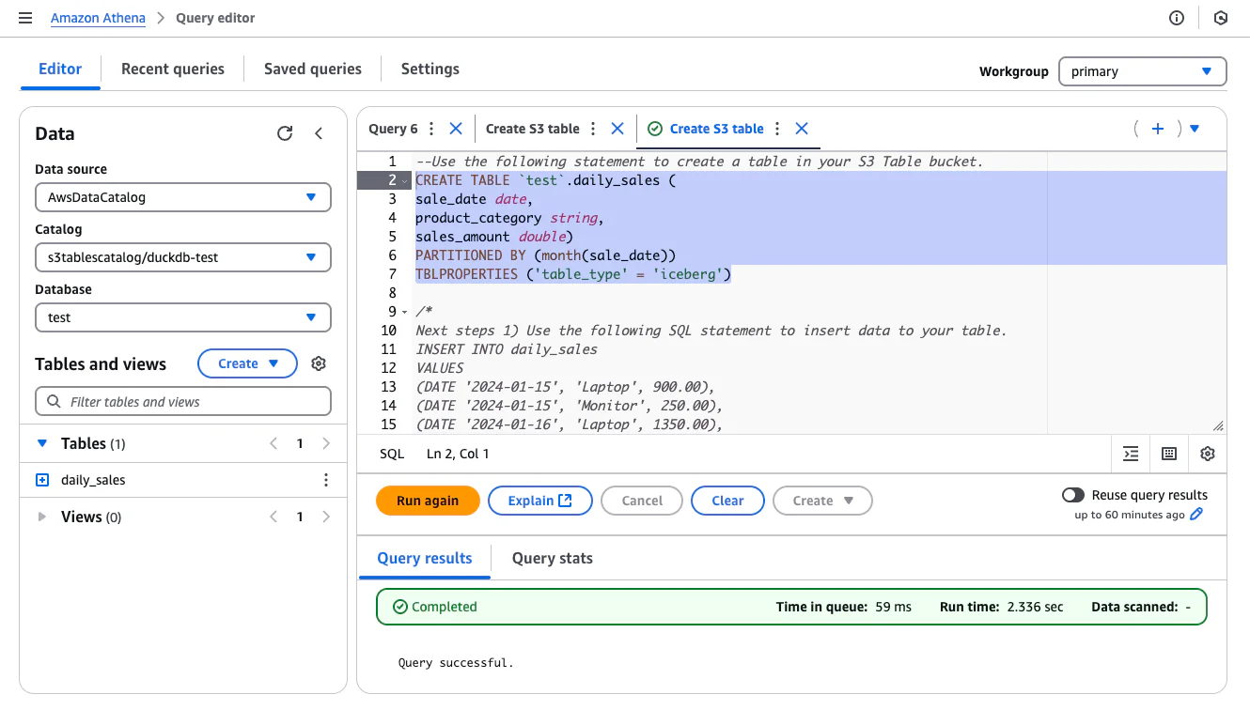Viewport: 1250px width, 710px height.
Task: Collapse the Tables section
Action: pos(41,443)
